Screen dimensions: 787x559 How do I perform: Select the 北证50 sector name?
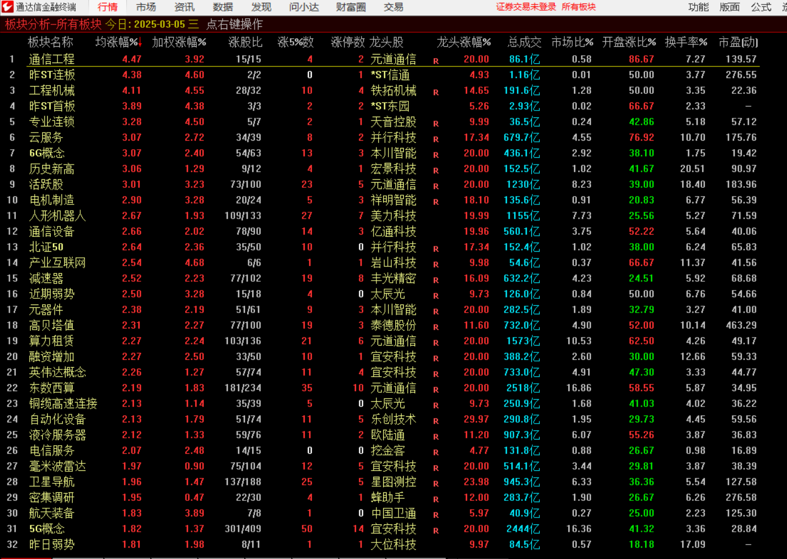pyautogui.click(x=47, y=247)
